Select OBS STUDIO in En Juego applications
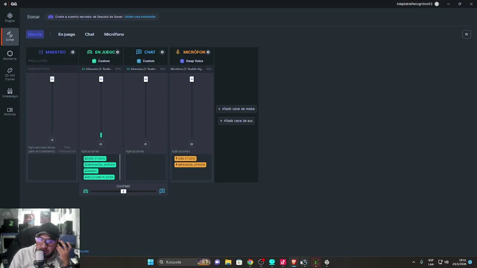 tap(95, 159)
